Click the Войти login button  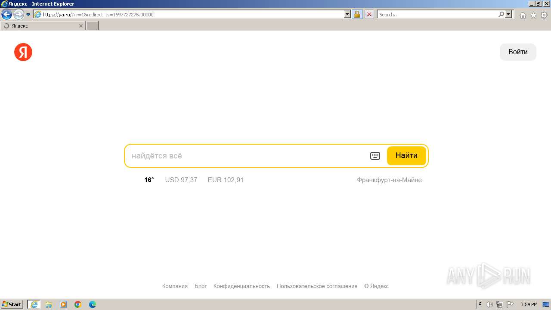(518, 52)
